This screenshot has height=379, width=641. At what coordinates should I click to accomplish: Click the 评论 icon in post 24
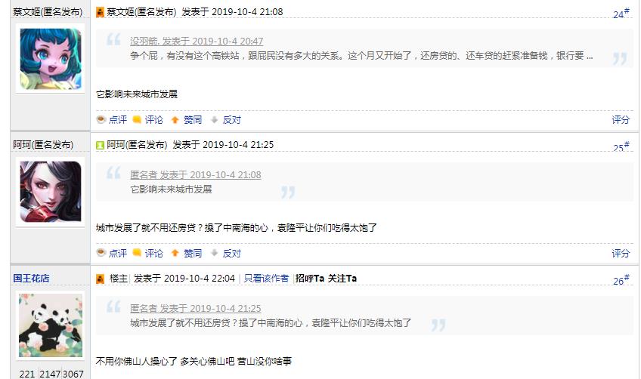pyautogui.click(x=137, y=119)
